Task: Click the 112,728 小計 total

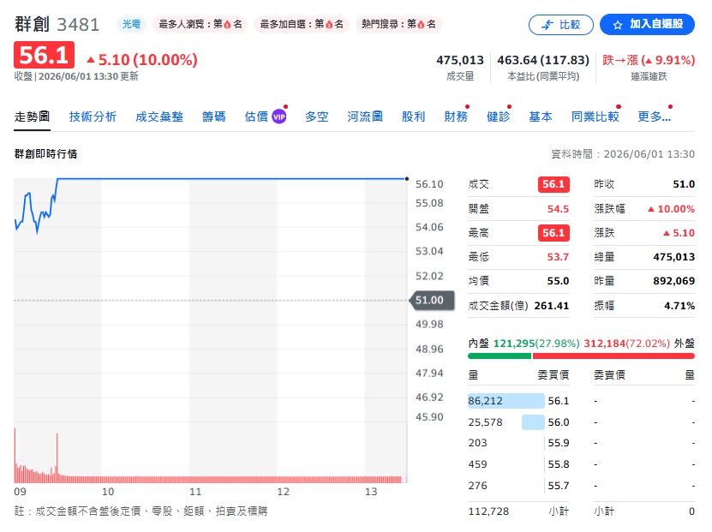Action: click(488, 511)
